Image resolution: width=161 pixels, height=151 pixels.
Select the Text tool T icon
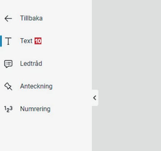coord(8,41)
